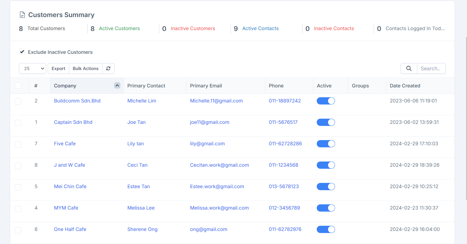Click the Customers Summary document icon

22,15
